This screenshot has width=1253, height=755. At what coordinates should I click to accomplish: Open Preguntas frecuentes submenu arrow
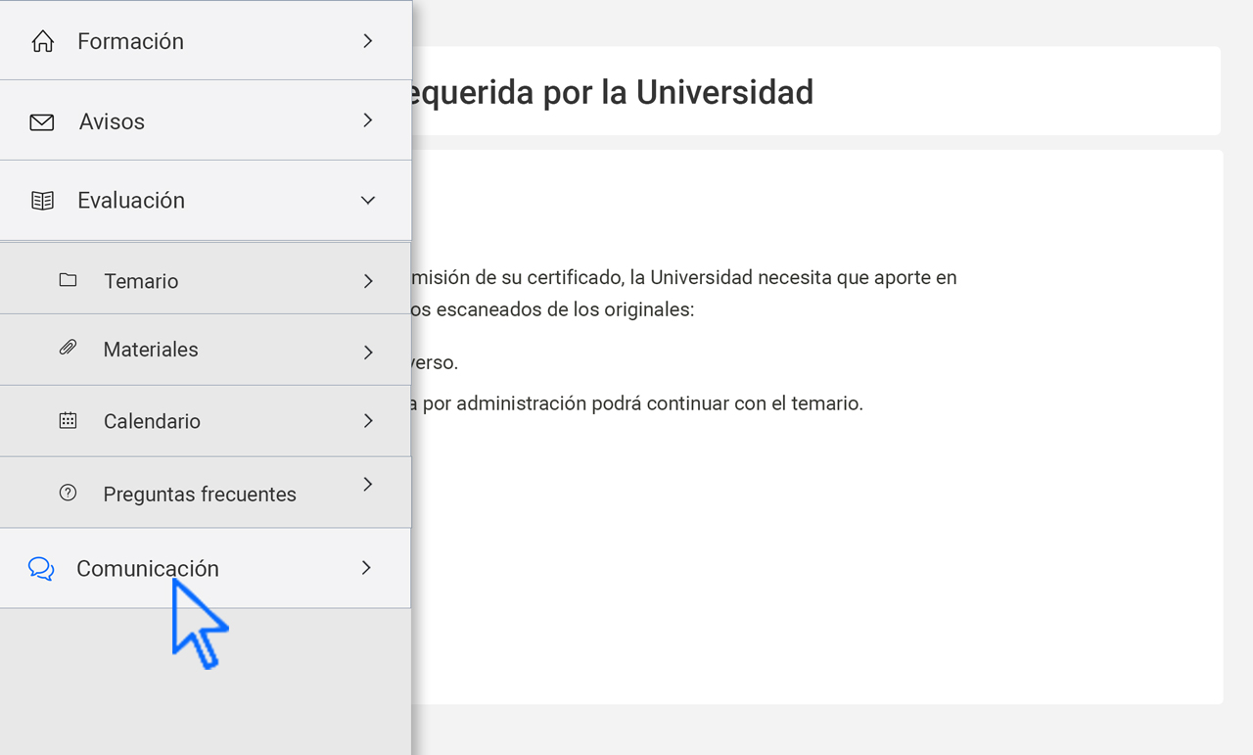tap(368, 484)
